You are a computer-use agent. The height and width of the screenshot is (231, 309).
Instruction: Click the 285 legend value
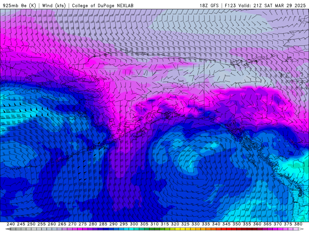click(x=103, y=224)
